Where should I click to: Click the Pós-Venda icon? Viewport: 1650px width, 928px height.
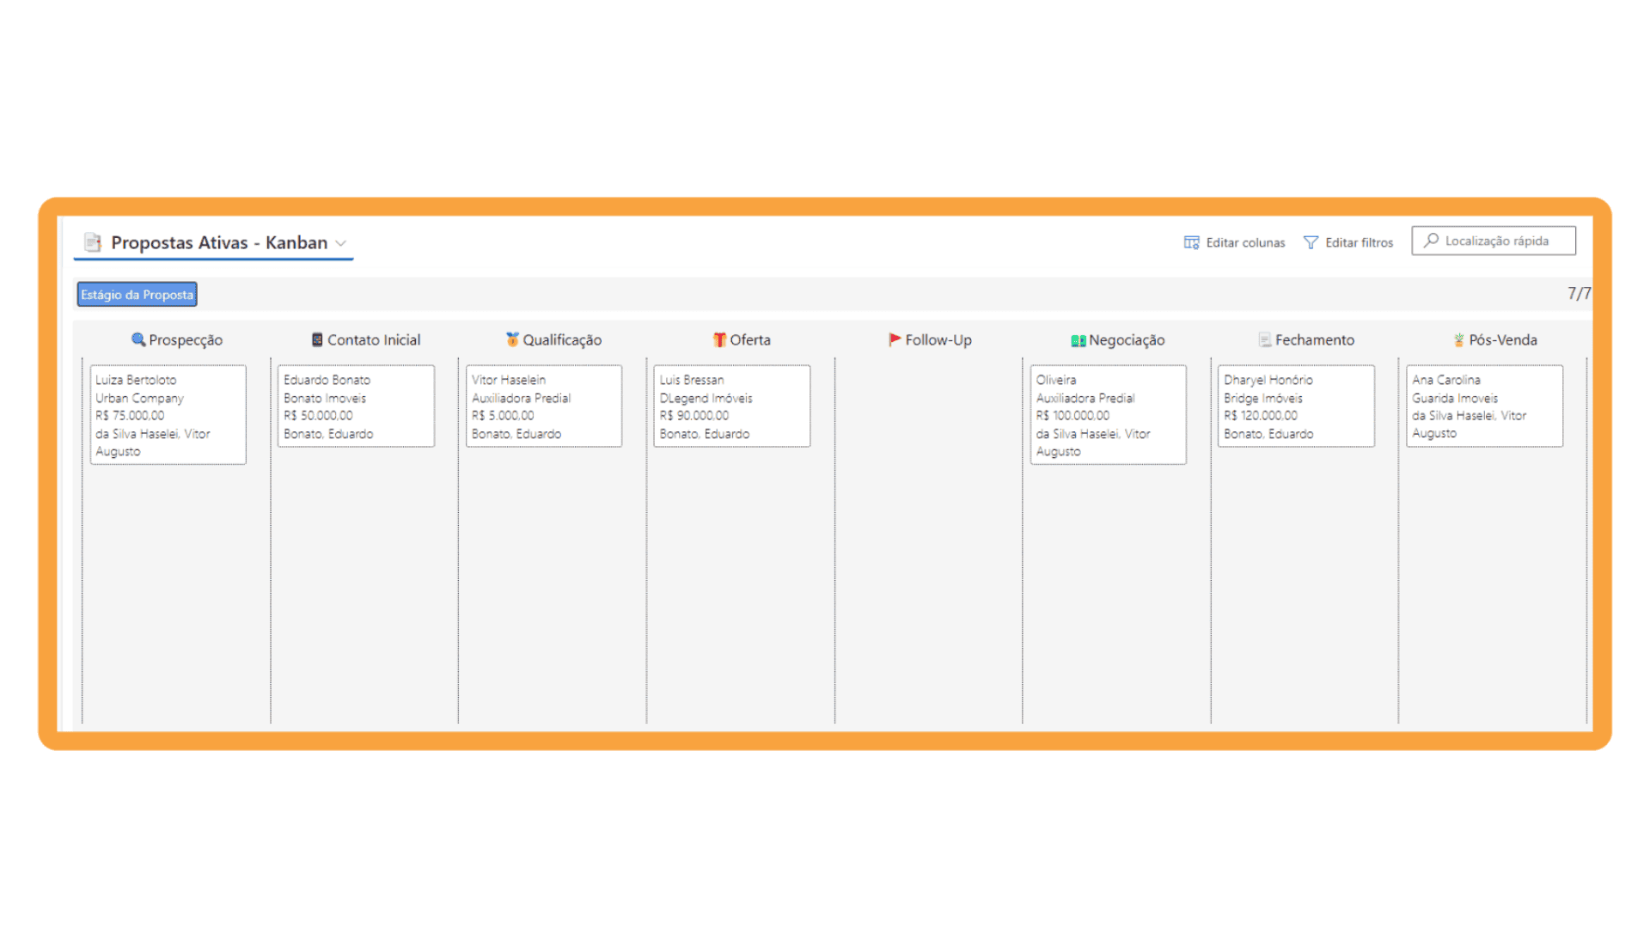[x=1458, y=339]
